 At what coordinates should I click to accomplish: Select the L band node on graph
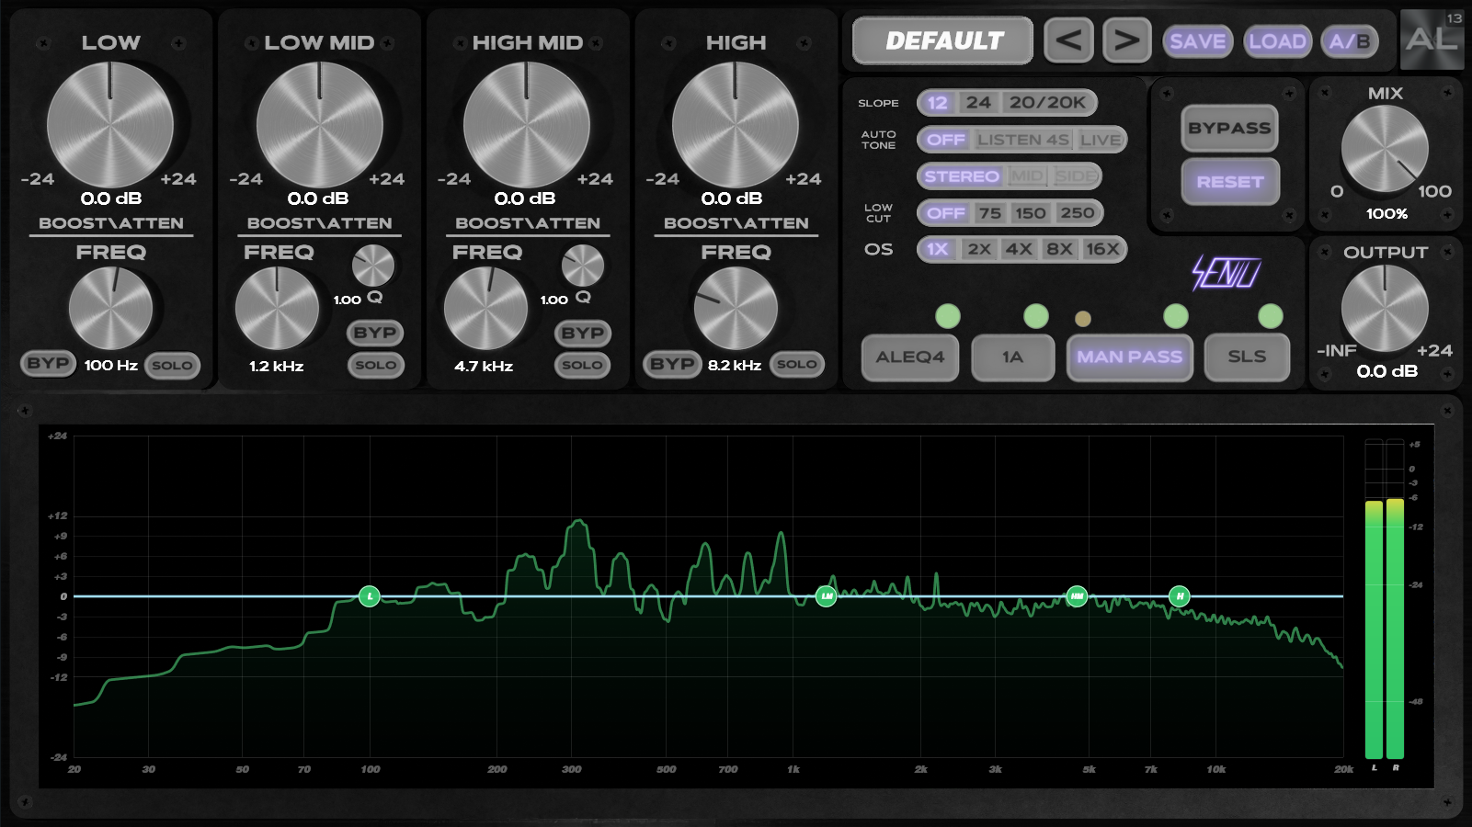369,596
